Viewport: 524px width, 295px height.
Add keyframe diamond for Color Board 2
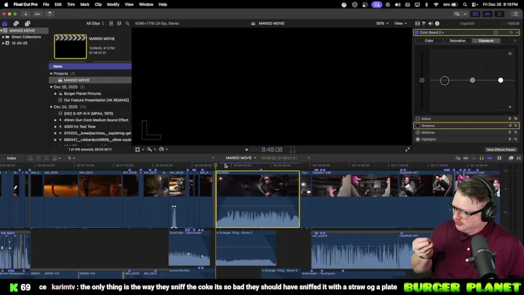pos(511,32)
